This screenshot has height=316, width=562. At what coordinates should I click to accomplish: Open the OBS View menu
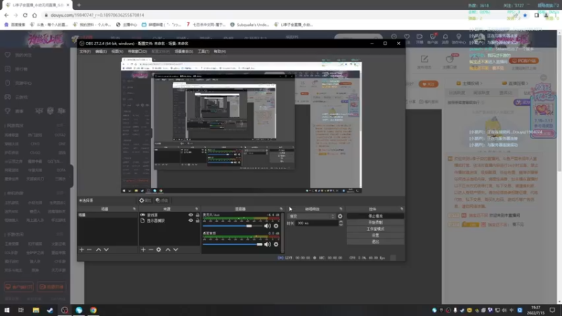pyautogui.click(x=117, y=51)
